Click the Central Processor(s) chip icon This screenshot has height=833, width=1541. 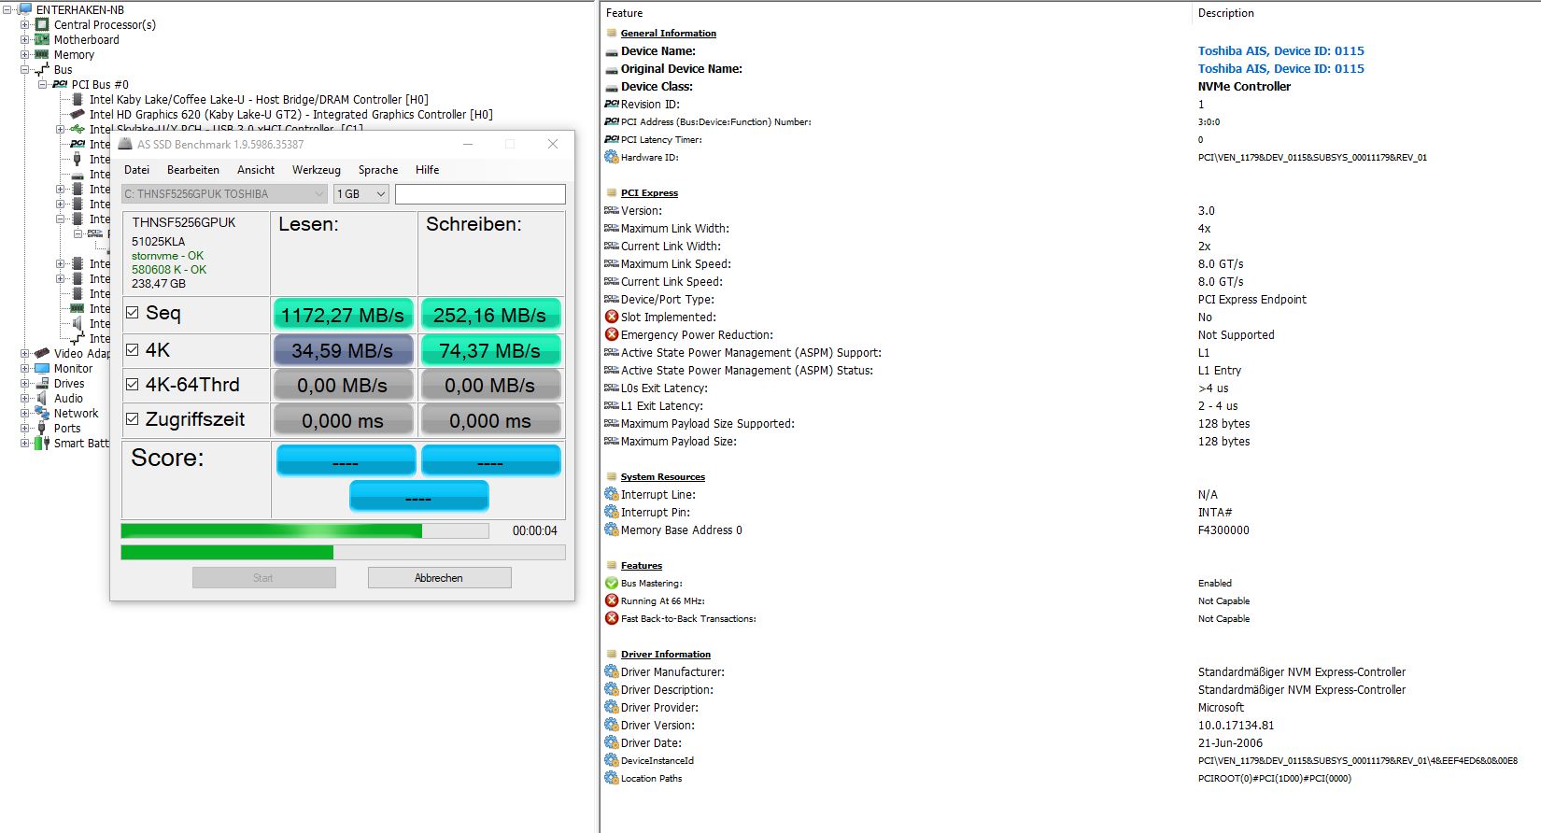[42, 24]
